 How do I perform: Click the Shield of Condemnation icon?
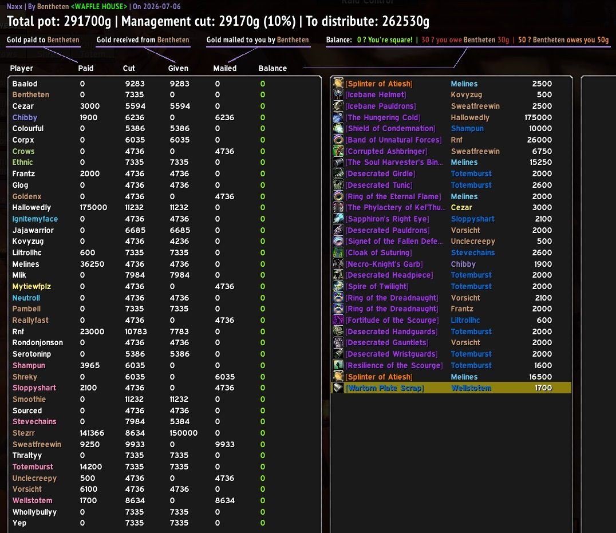point(338,128)
